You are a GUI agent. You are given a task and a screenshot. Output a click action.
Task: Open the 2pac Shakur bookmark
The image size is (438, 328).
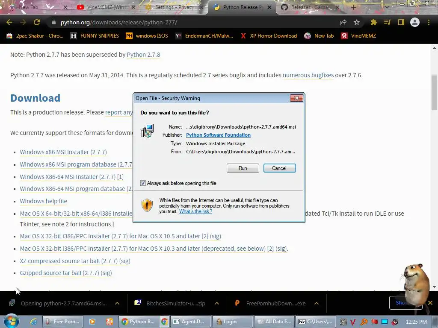pyautogui.click(x=35, y=36)
